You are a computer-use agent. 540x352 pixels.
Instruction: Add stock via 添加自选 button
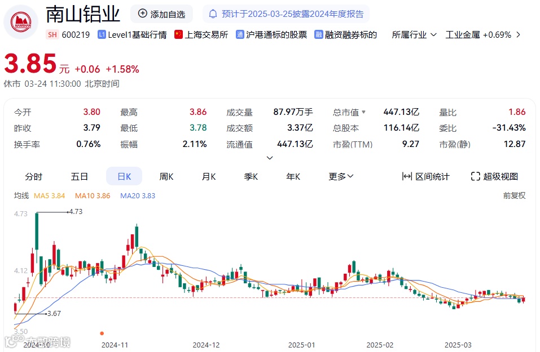161,14
